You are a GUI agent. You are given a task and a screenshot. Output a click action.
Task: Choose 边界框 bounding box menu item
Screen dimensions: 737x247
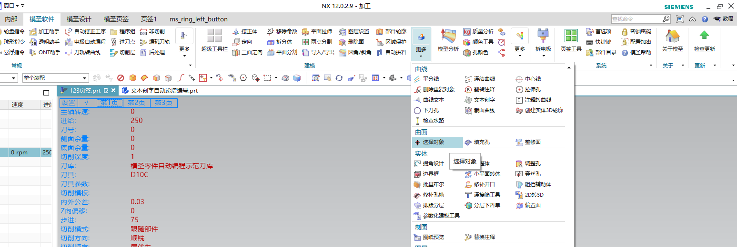click(426, 174)
